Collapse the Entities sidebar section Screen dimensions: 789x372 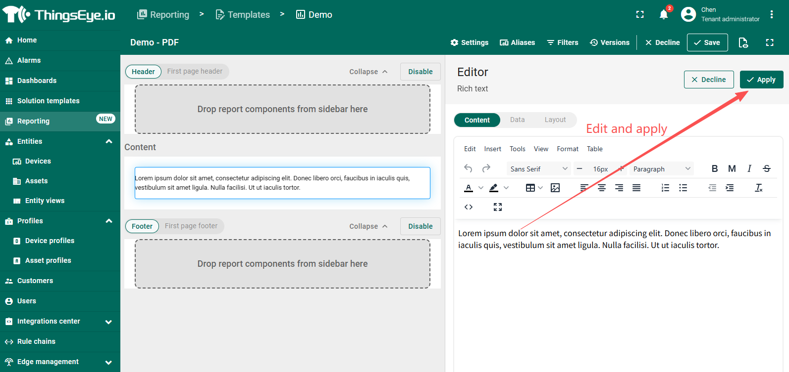109,141
